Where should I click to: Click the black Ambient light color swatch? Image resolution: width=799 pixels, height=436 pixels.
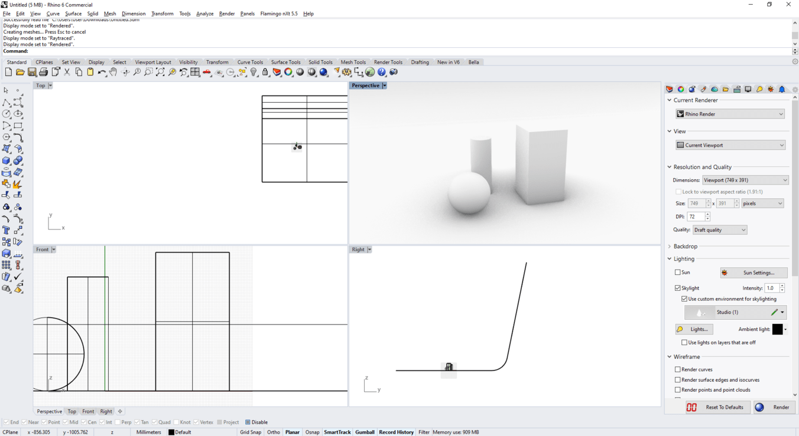[777, 329]
